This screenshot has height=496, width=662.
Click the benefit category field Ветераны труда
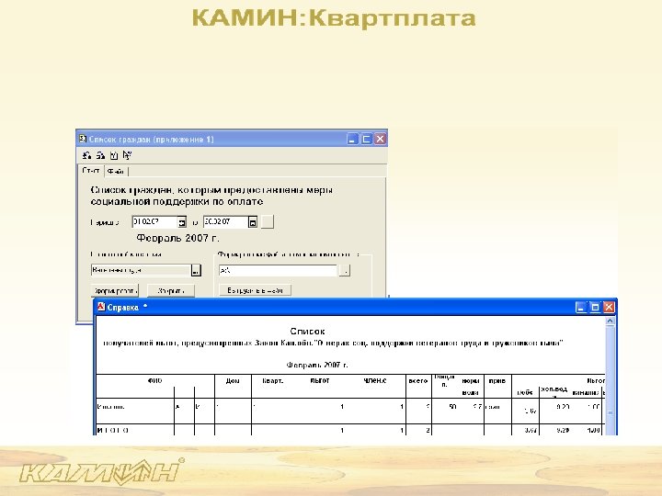(x=141, y=270)
